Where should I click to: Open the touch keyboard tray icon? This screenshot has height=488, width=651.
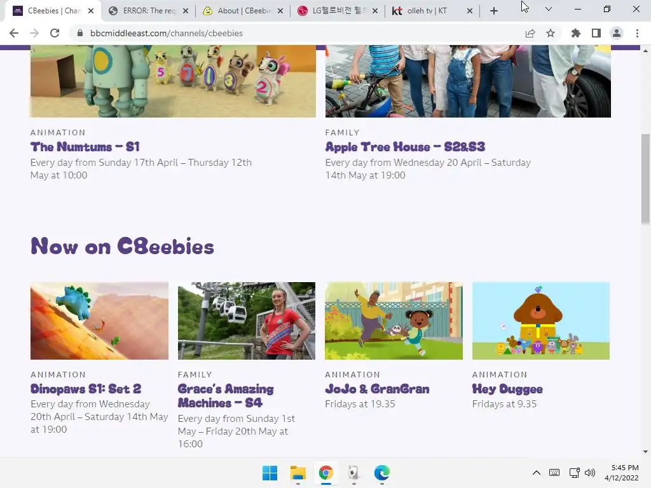pyautogui.click(x=554, y=473)
